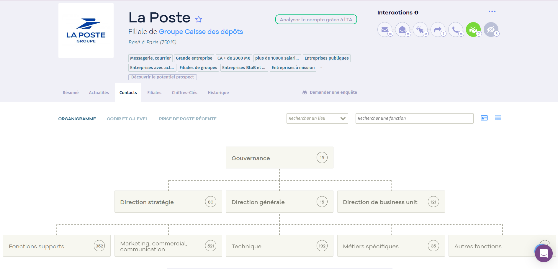The width and height of the screenshot is (558, 269).
Task: Open the Chiffres-Clés tab
Action: click(184, 93)
